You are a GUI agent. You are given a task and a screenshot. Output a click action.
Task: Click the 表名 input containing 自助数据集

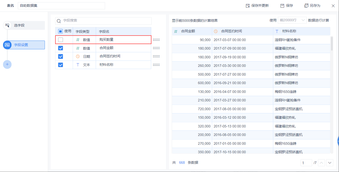point(61,6)
